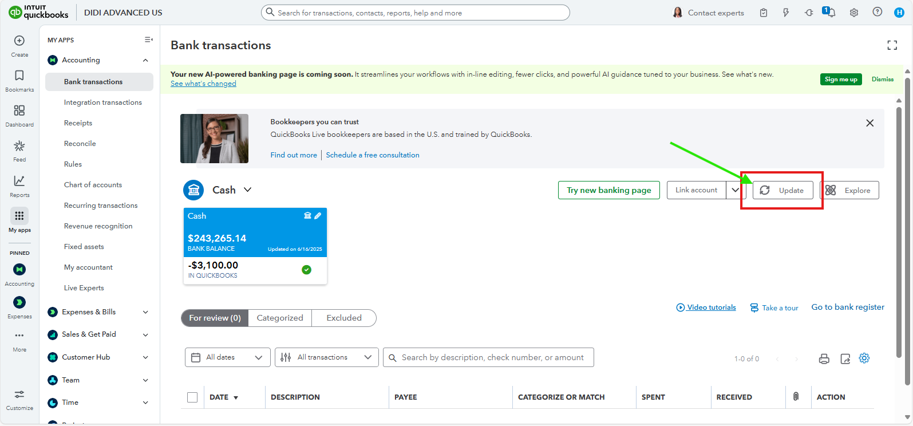Image resolution: width=913 pixels, height=426 pixels.
Task: Click Try new banking page button
Action: pos(609,190)
